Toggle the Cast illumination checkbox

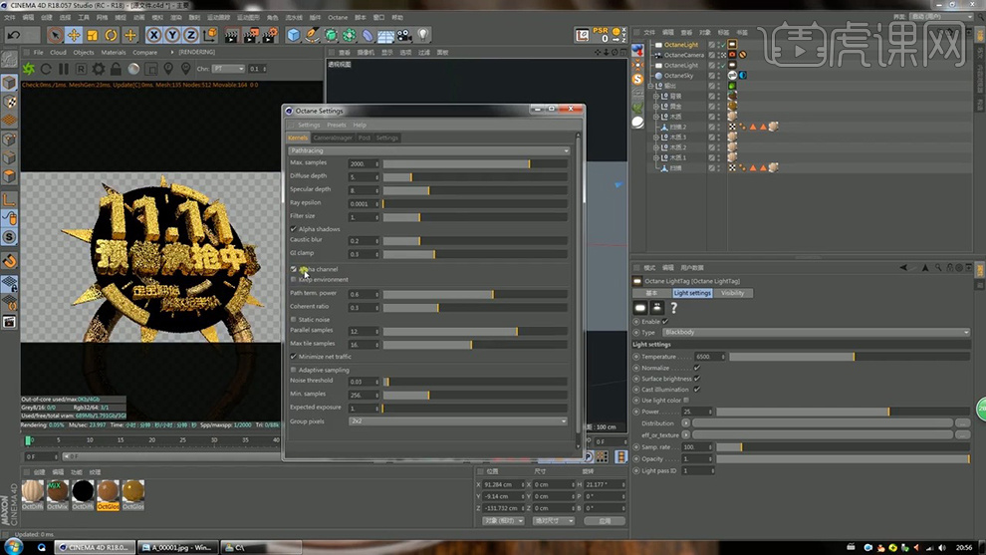(x=697, y=390)
